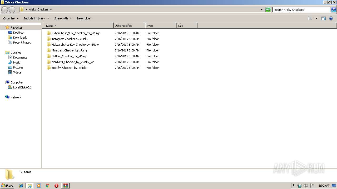The height and width of the screenshot is (189, 337).
Task: Open the Music library
Action: pos(17,62)
